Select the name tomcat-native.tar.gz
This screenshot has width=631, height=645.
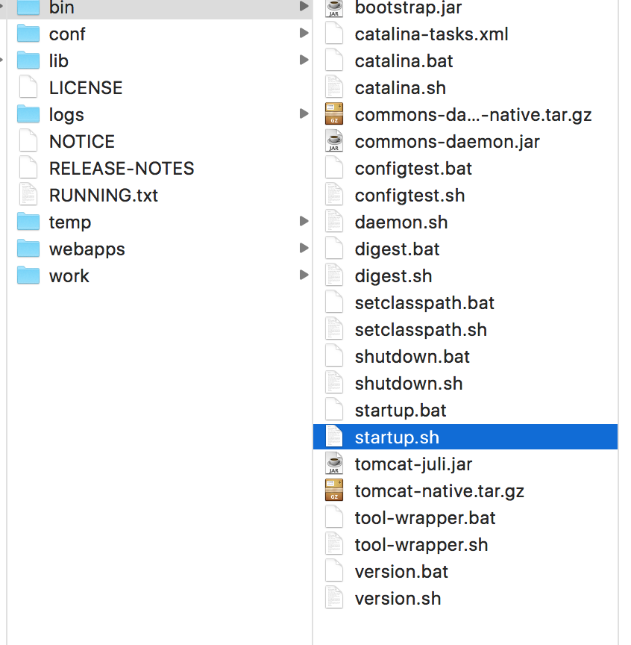pos(439,491)
